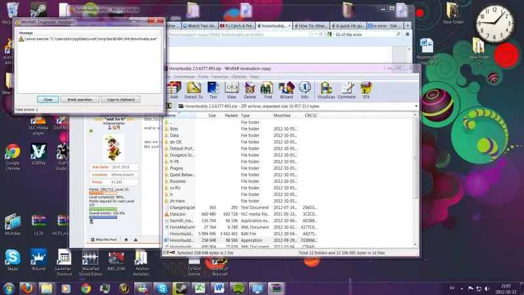Open the Help menu in WinRAR

tap(254, 77)
